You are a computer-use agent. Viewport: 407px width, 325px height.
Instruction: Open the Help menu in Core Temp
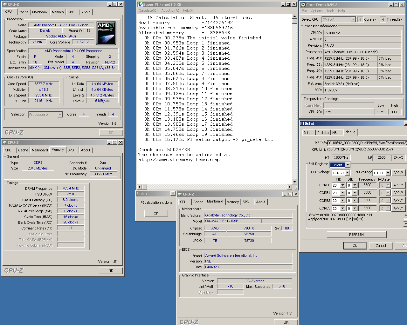click(x=341, y=11)
